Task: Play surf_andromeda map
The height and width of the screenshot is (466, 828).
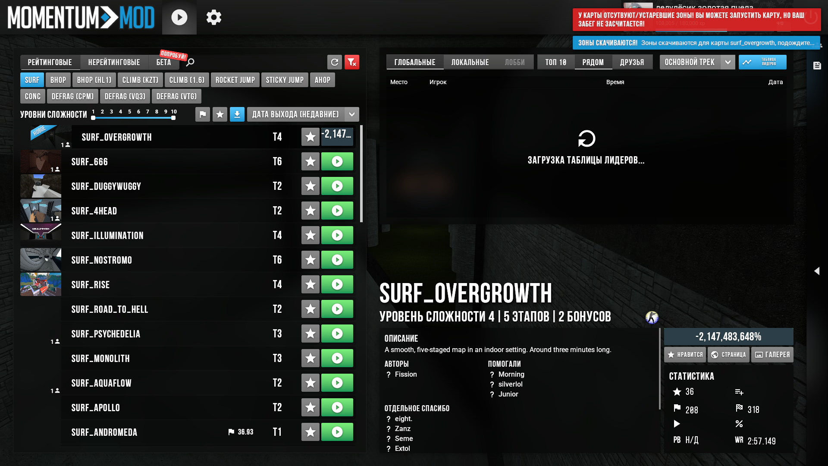Action: coord(337,432)
